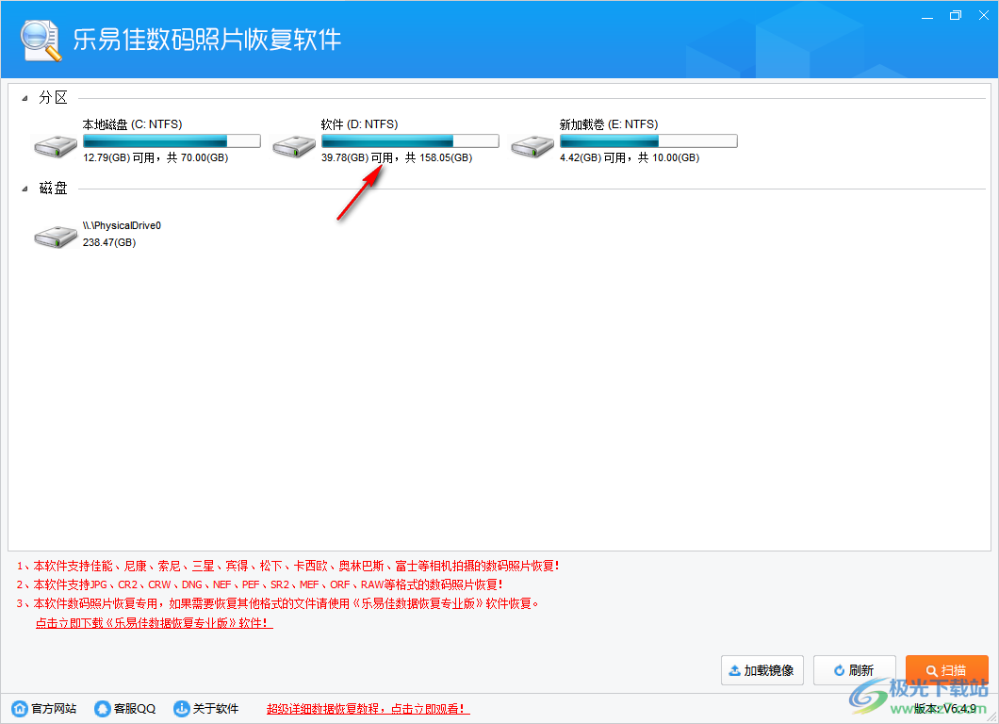Image resolution: width=999 pixels, height=724 pixels.
Task: Click note 3 about 数码照片恢复专用
Action: 278,603
